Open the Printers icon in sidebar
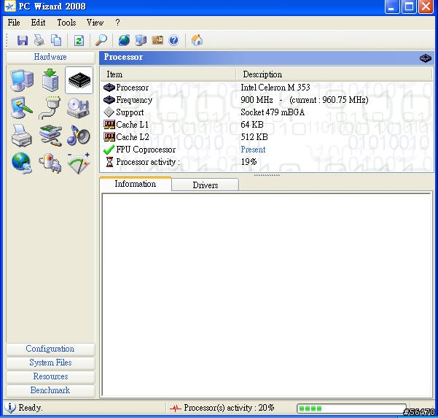438x418 pixels. [x=22, y=136]
